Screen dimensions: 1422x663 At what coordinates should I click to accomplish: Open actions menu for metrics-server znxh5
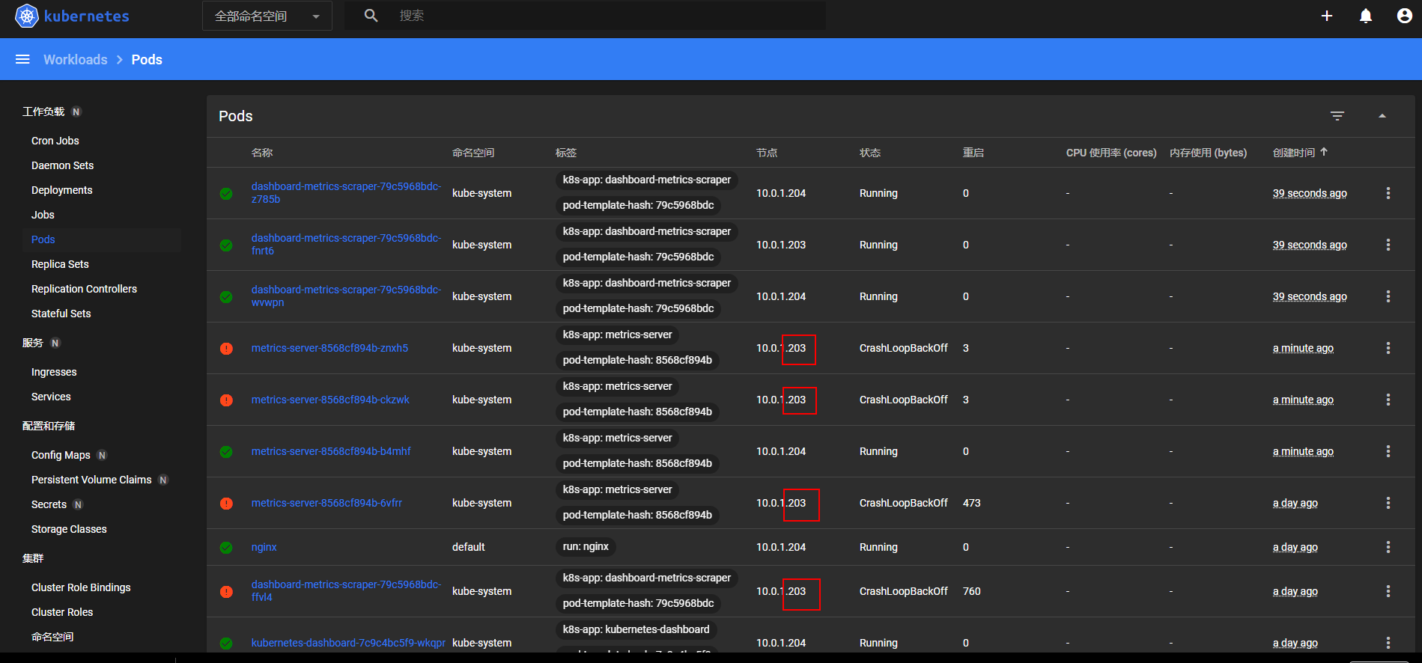1388,348
